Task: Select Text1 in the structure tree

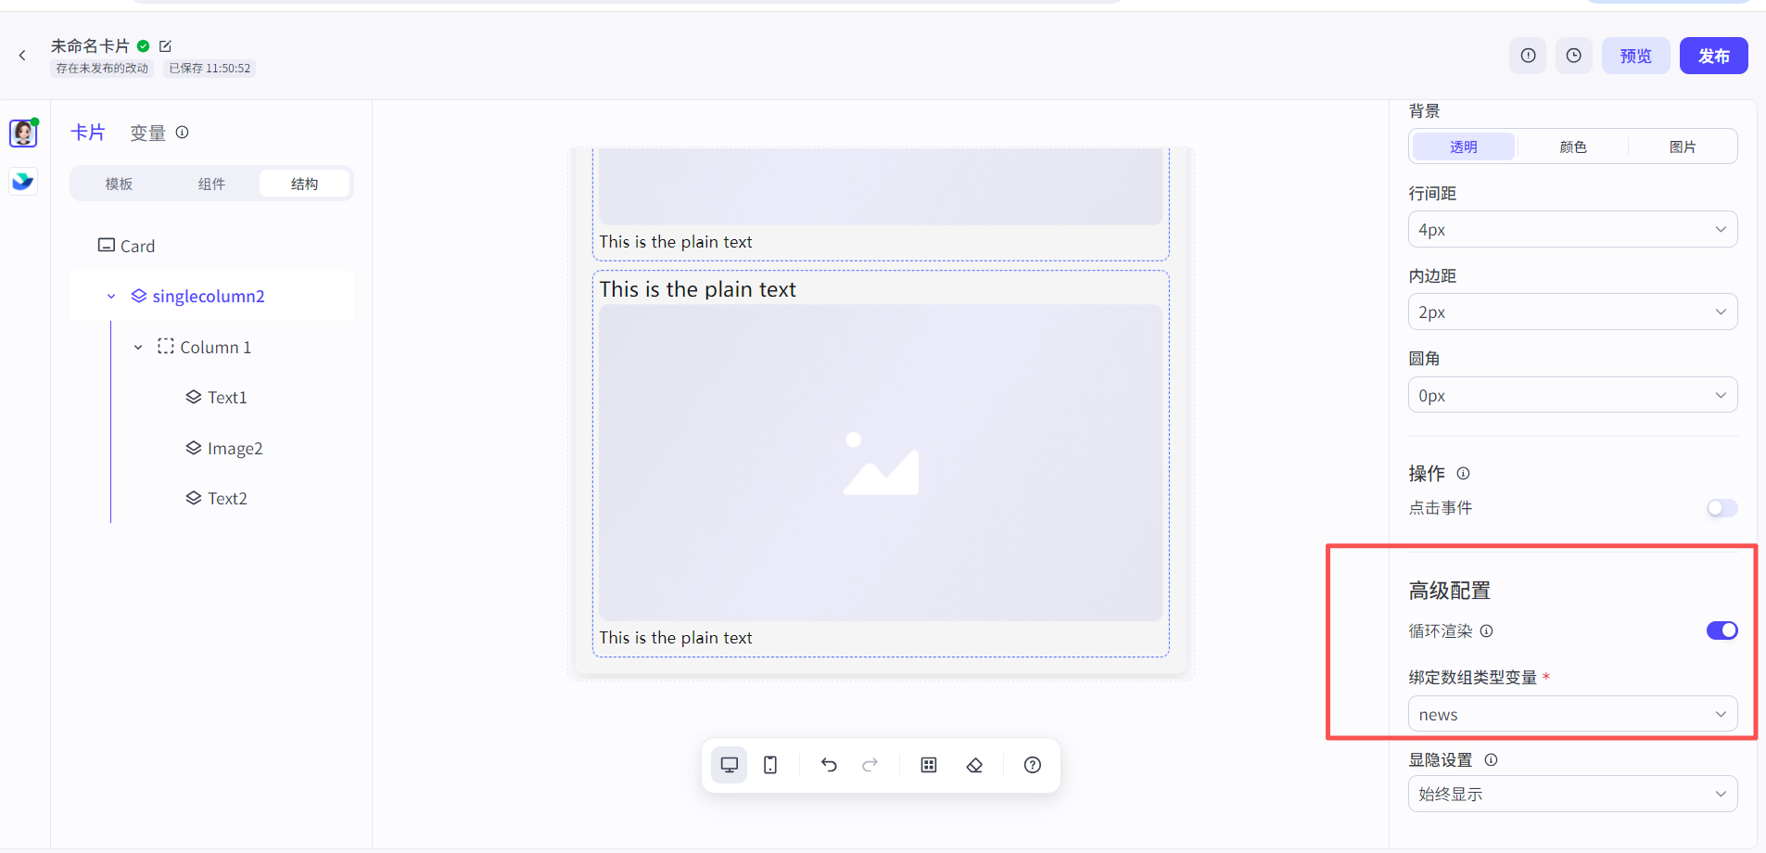Action: pyautogui.click(x=227, y=397)
